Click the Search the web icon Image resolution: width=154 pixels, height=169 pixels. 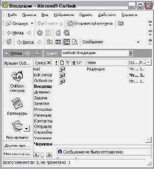[x=66, y=33]
